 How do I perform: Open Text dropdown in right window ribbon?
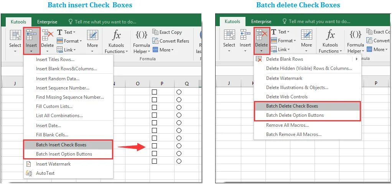280,31
